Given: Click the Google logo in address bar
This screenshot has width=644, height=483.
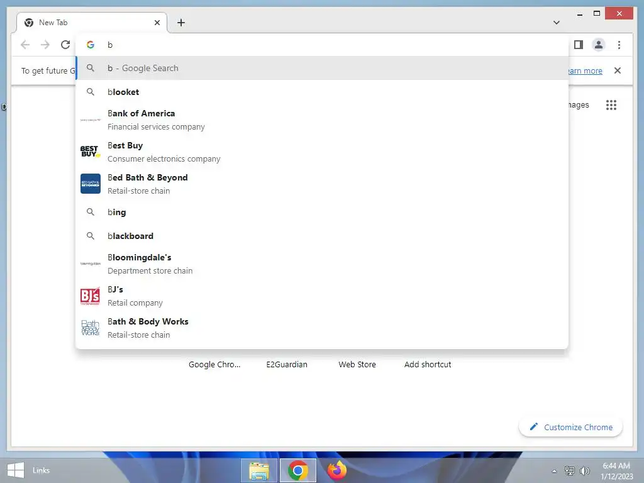Looking at the screenshot, I should (x=91, y=45).
